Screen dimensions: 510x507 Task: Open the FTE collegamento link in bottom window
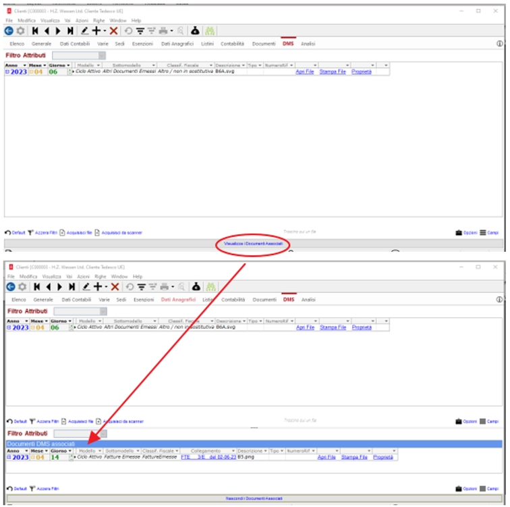click(208, 457)
